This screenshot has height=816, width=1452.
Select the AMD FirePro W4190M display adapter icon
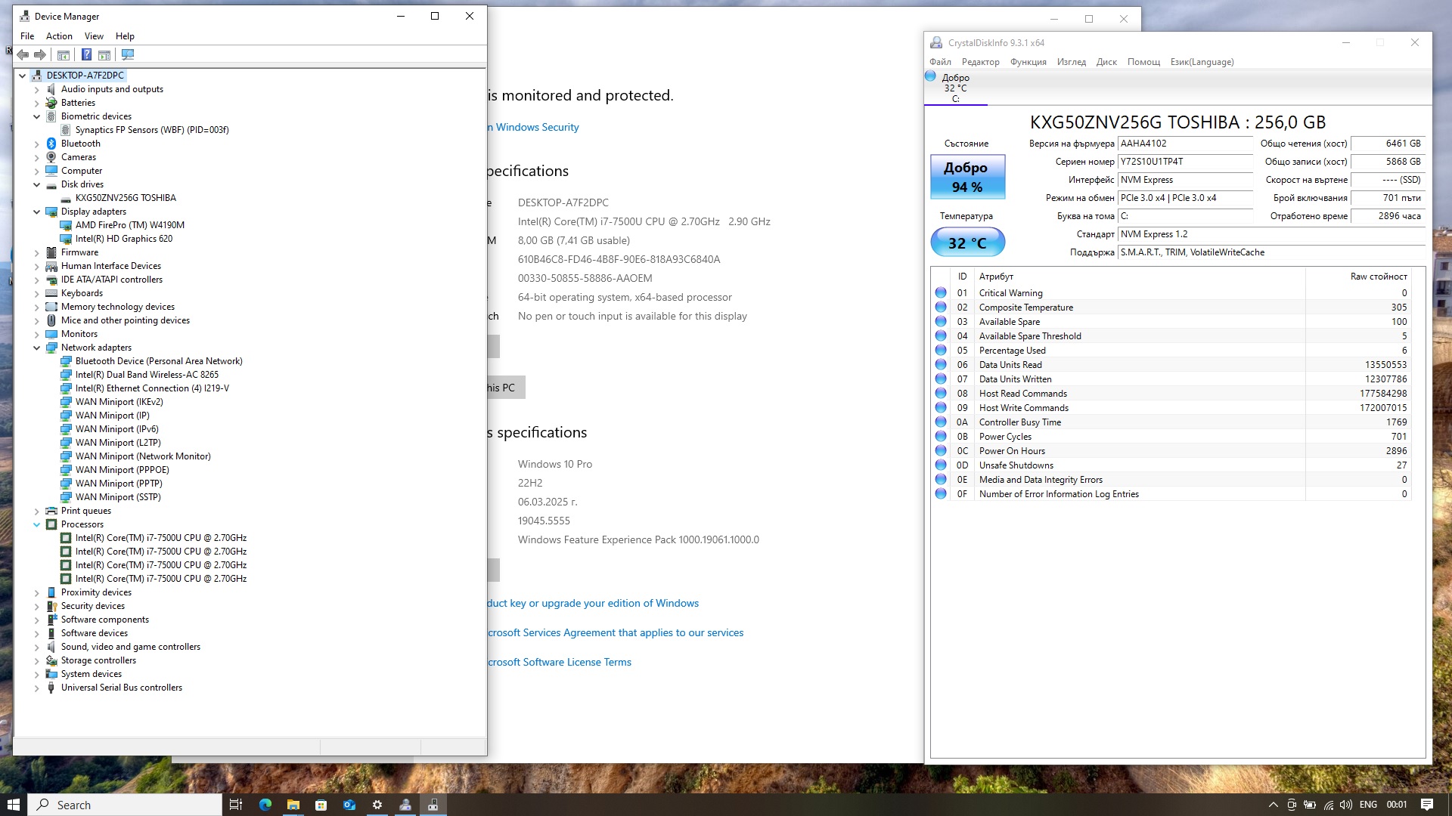click(66, 225)
